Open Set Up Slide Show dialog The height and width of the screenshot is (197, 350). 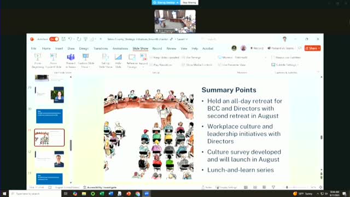coord(106,61)
